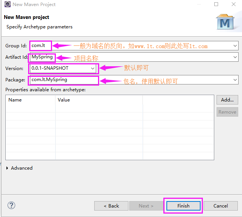Click the Group Id field containing com.lt

coord(134,46)
